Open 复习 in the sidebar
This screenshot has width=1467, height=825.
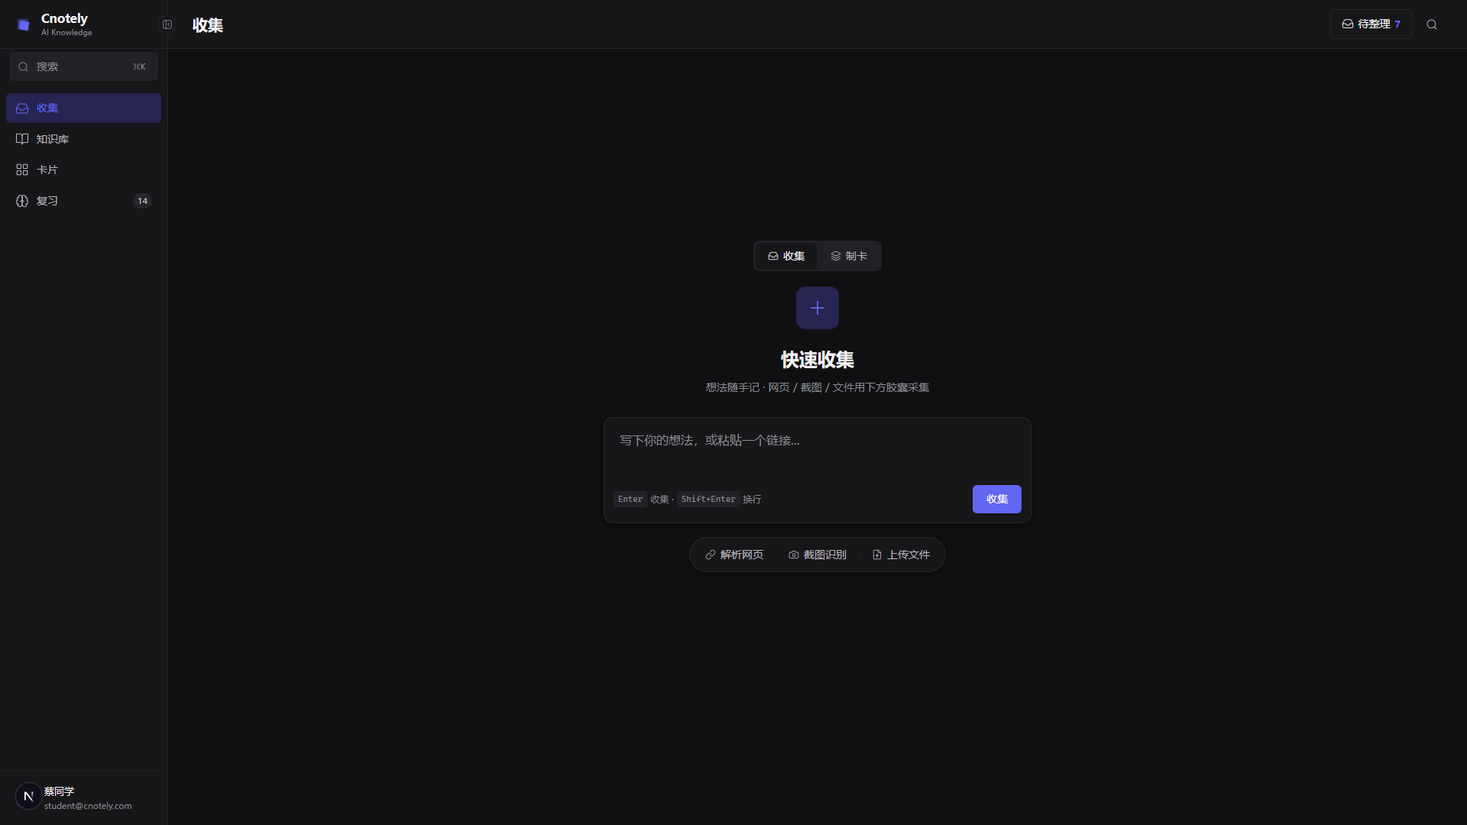pyautogui.click(x=83, y=201)
